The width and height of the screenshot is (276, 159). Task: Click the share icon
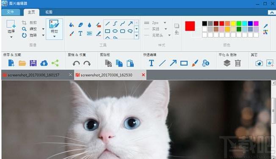tap(55, 63)
